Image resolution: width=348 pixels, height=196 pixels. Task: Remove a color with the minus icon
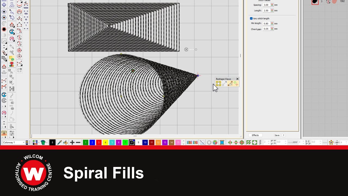(x=78, y=142)
